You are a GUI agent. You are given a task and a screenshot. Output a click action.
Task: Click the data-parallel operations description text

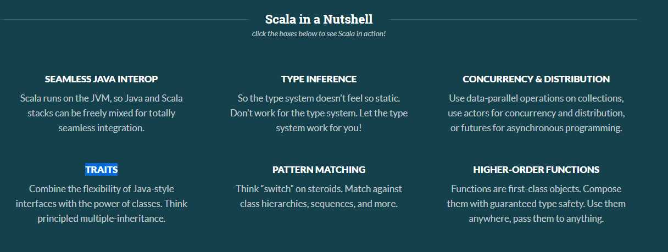click(536, 113)
